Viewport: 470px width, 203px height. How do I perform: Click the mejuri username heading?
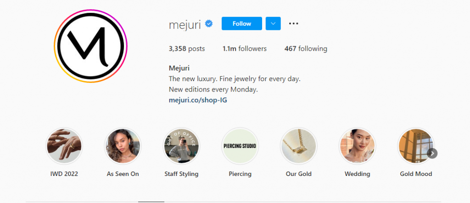(185, 25)
